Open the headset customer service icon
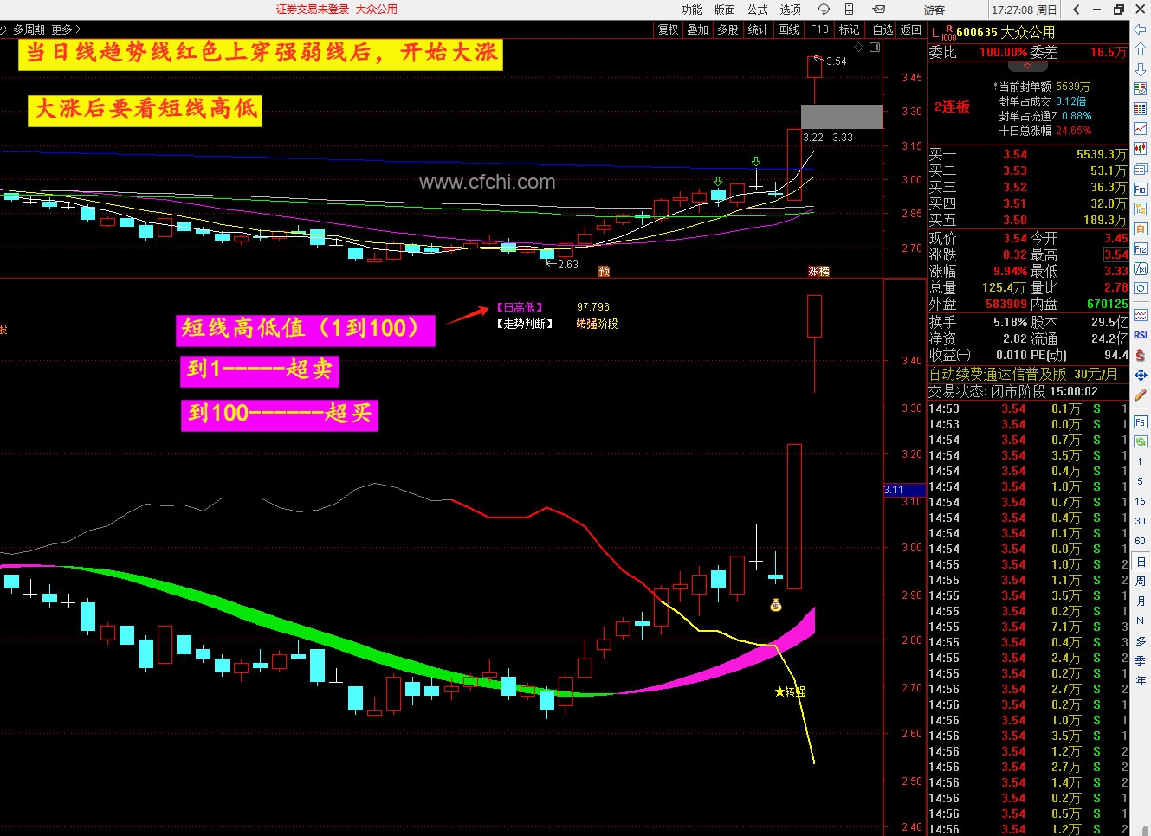1151x836 pixels. tap(824, 10)
